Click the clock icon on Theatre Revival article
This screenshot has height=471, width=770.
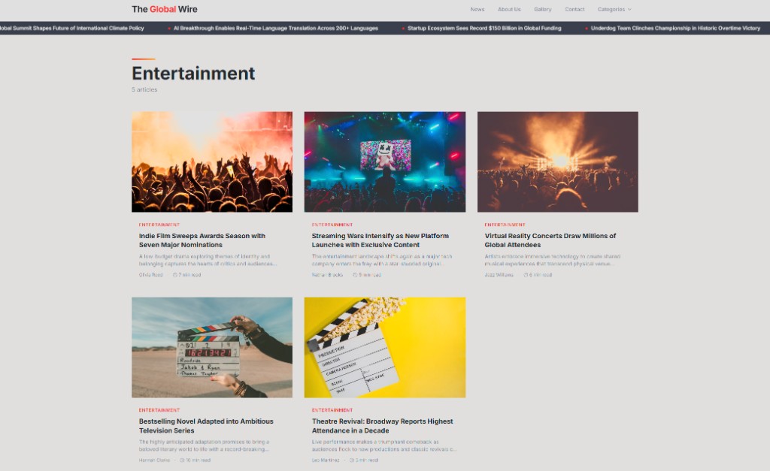(352, 460)
